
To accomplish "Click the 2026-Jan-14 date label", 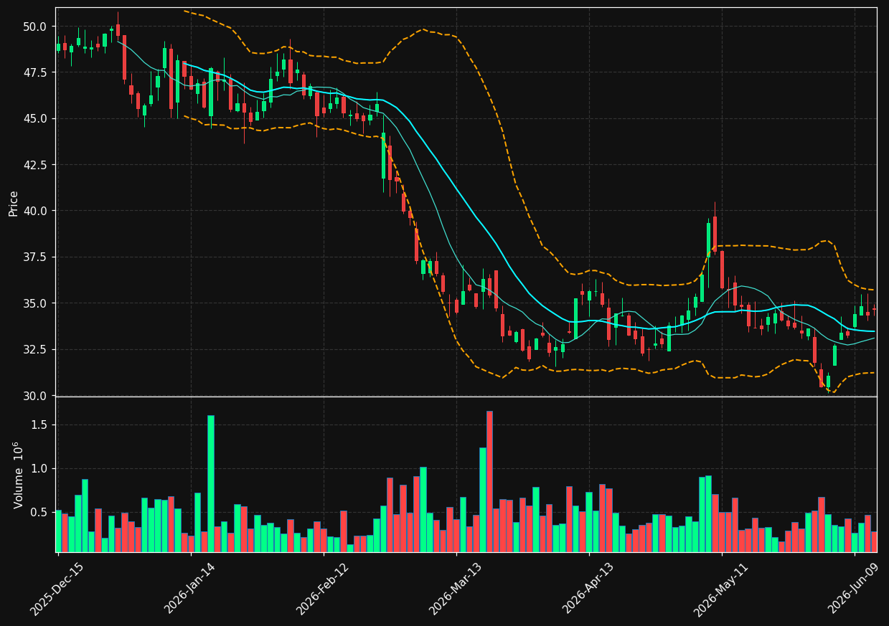I will [189, 589].
